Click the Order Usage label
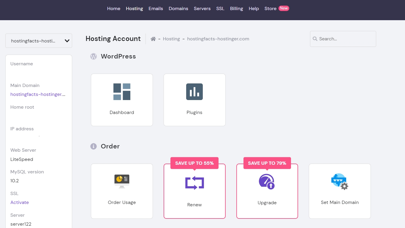405x228 pixels. [x=122, y=202]
